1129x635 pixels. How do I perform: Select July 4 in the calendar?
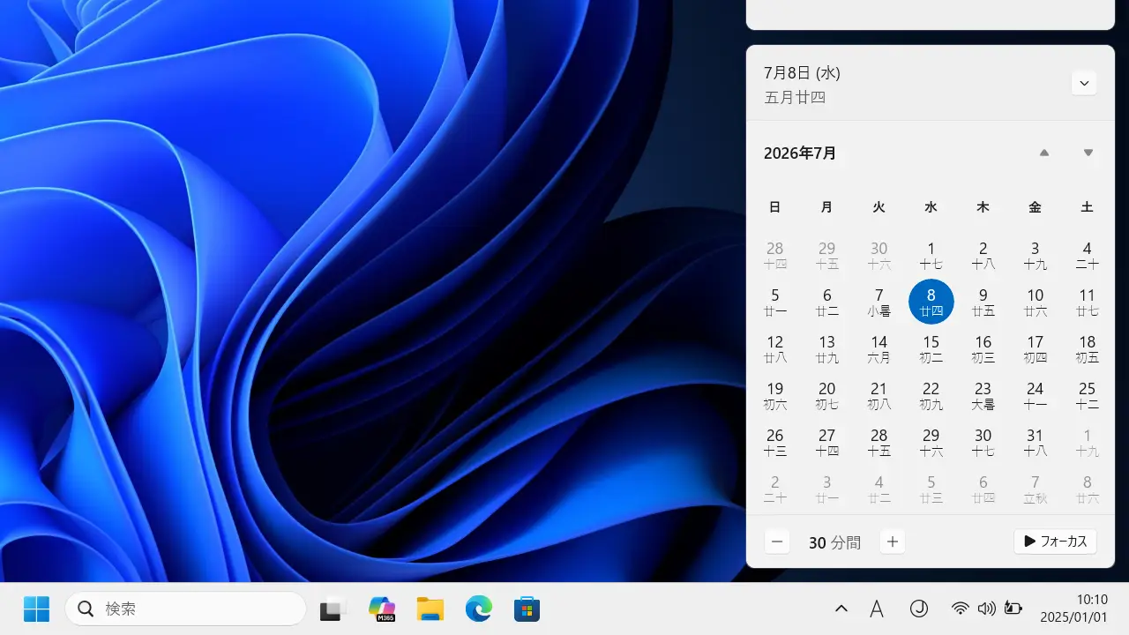point(1088,255)
